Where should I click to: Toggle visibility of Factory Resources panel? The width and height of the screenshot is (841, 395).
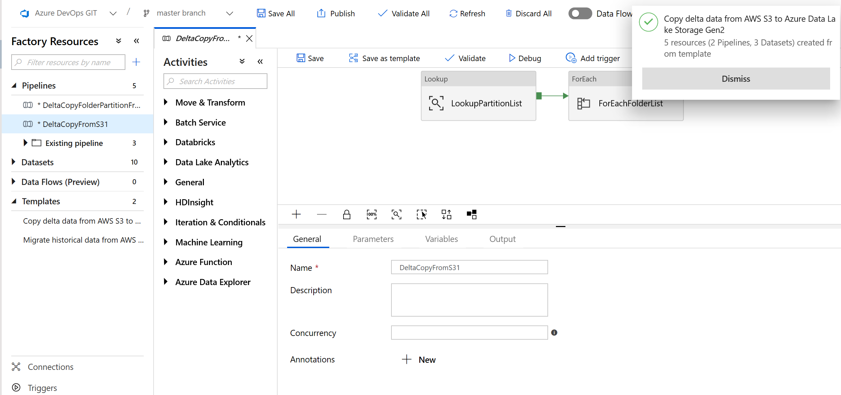pos(136,41)
